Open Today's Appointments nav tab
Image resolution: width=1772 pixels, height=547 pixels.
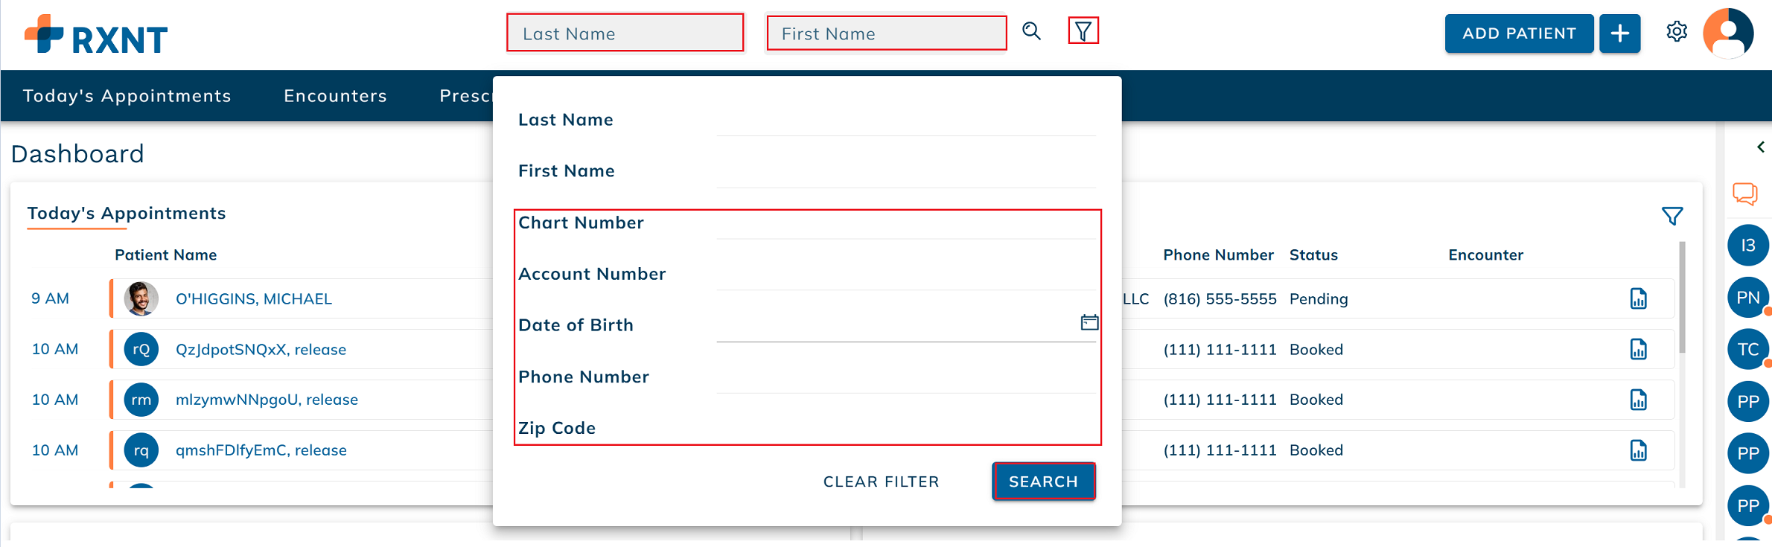coord(127,96)
